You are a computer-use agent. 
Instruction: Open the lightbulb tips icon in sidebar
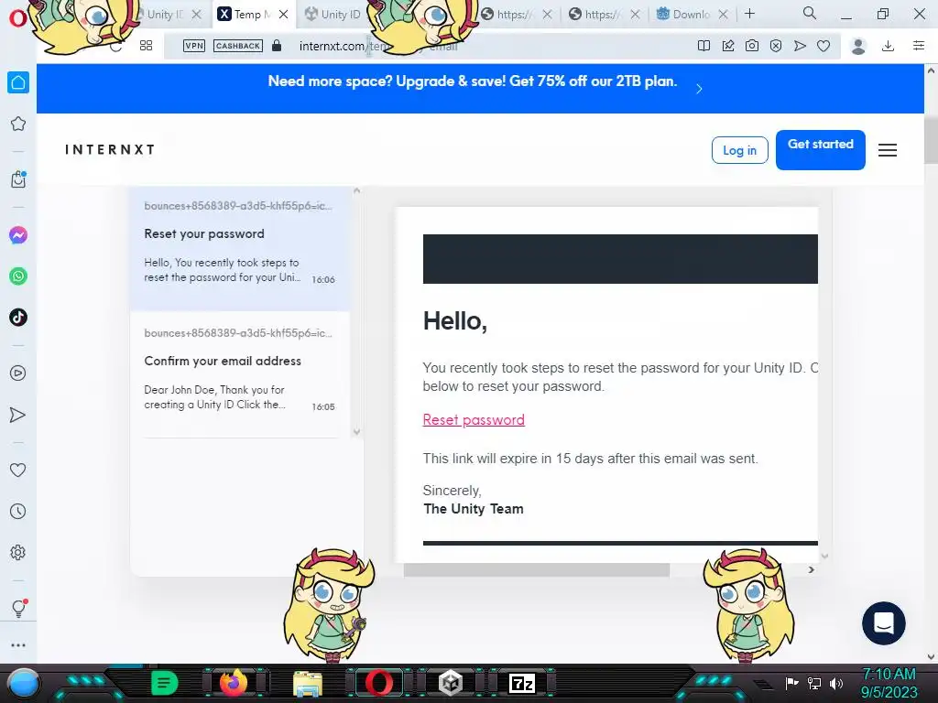click(18, 608)
